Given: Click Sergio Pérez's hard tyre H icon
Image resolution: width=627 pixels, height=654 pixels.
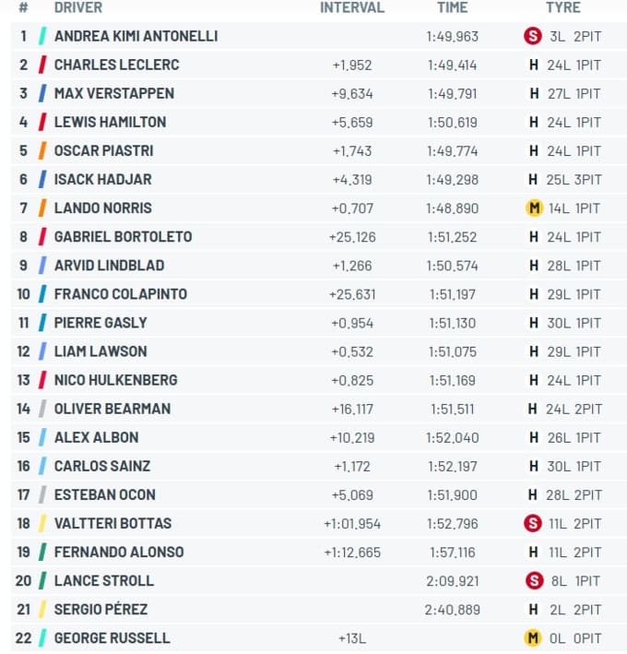Looking at the screenshot, I should [533, 610].
